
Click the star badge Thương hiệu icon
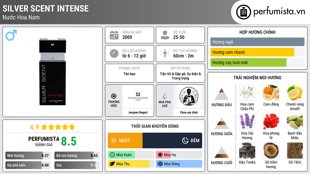coord(114,96)
